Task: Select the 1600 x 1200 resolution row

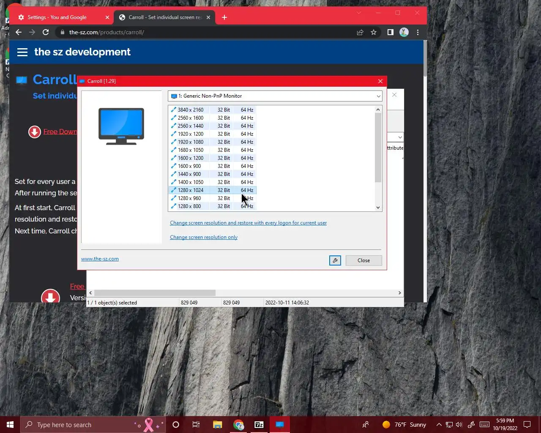Action: [x=212, y=158]
